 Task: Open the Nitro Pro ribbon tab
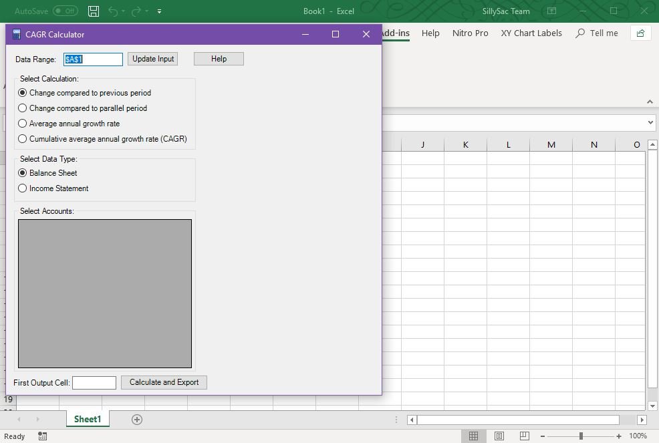(x=470, y=33)
